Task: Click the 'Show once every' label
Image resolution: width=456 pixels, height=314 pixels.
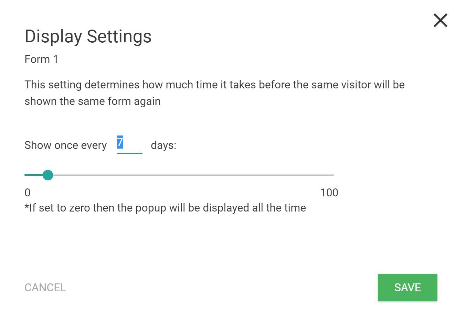Action: point(66,145)
